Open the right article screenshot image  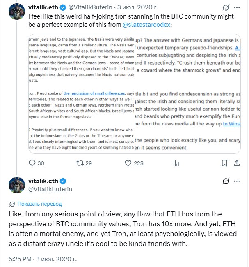point(187,94)
